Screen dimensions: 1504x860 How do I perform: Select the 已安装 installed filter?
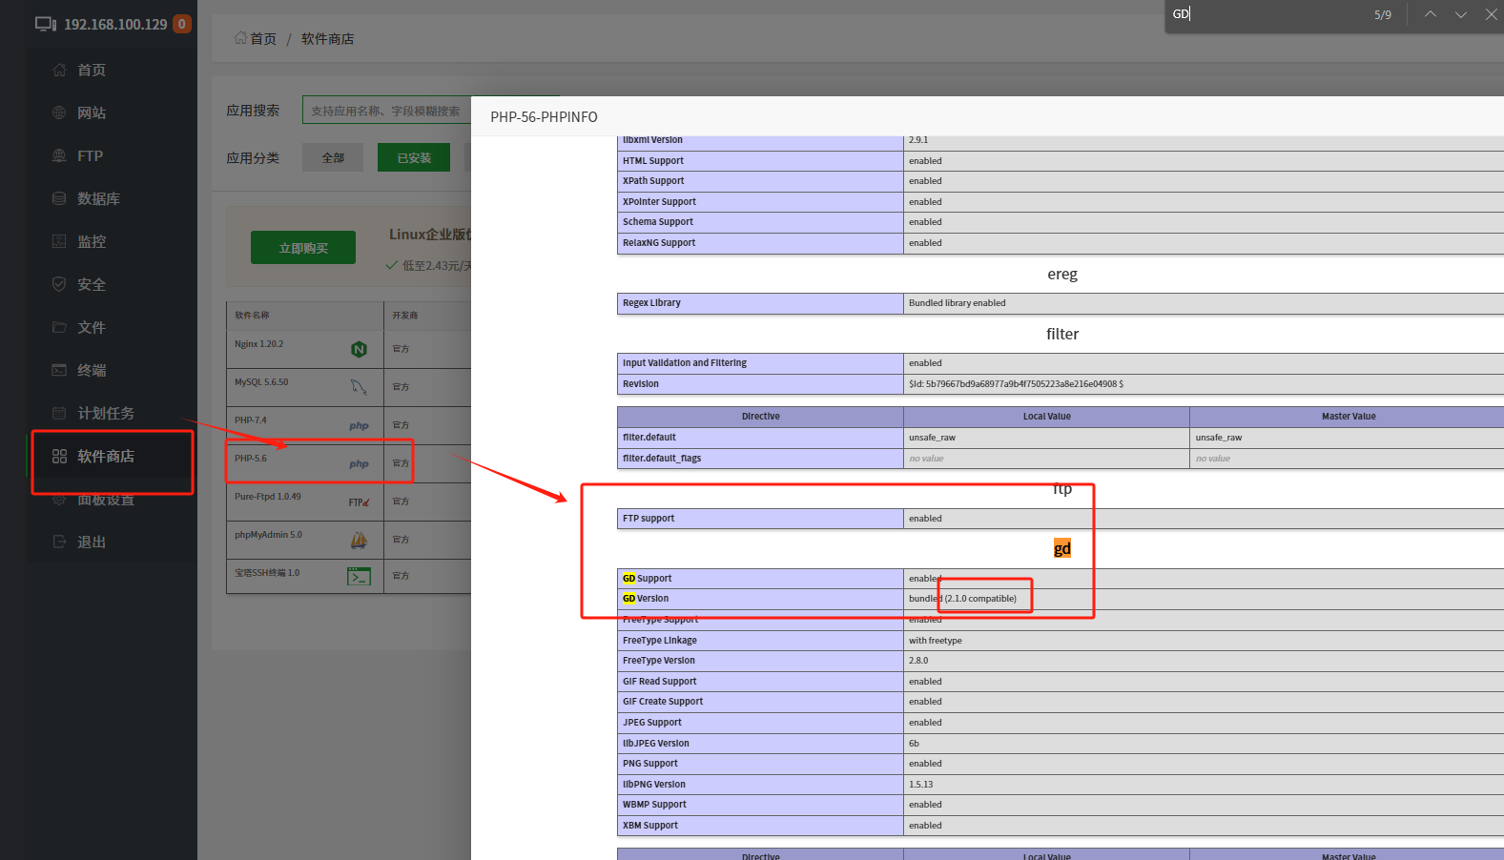pos(414,157)
